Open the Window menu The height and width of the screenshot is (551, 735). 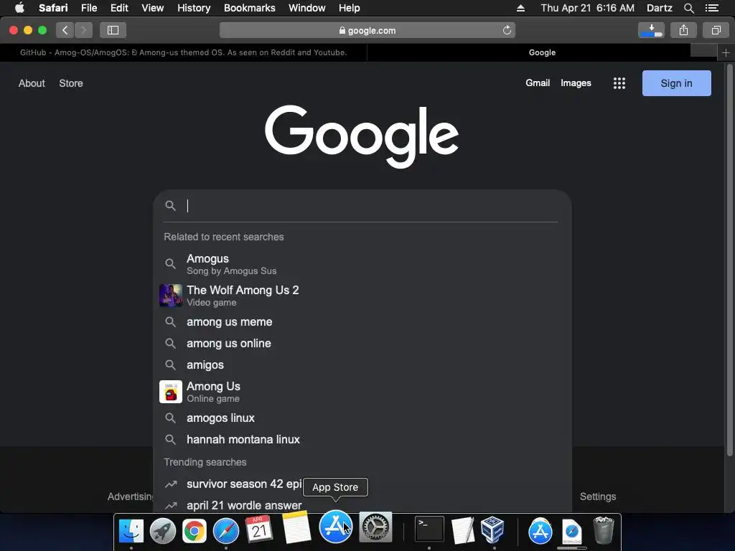(x=307, y=8)
